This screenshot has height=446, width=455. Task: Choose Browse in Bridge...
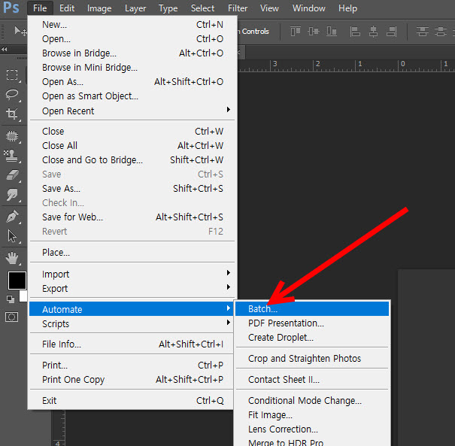coord(132,53)
